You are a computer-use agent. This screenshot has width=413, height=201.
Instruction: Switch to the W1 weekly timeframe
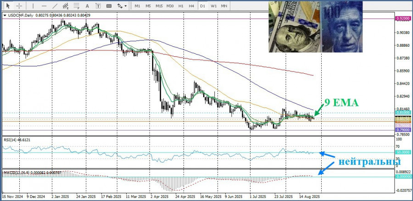[x=213, y=6]
